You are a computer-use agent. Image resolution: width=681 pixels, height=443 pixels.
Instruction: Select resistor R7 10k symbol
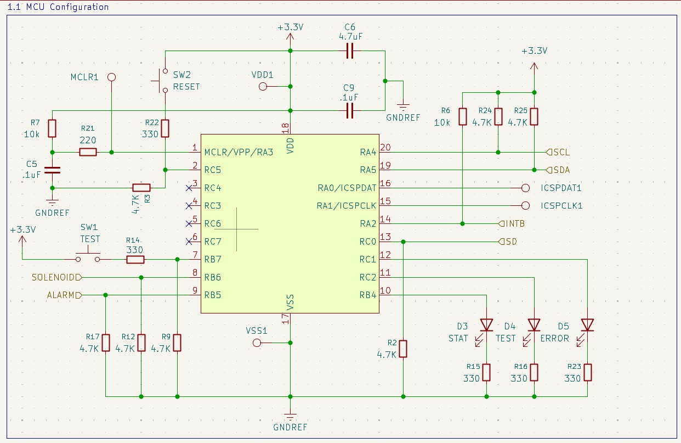pyautogui.click(x=52, y=128)
